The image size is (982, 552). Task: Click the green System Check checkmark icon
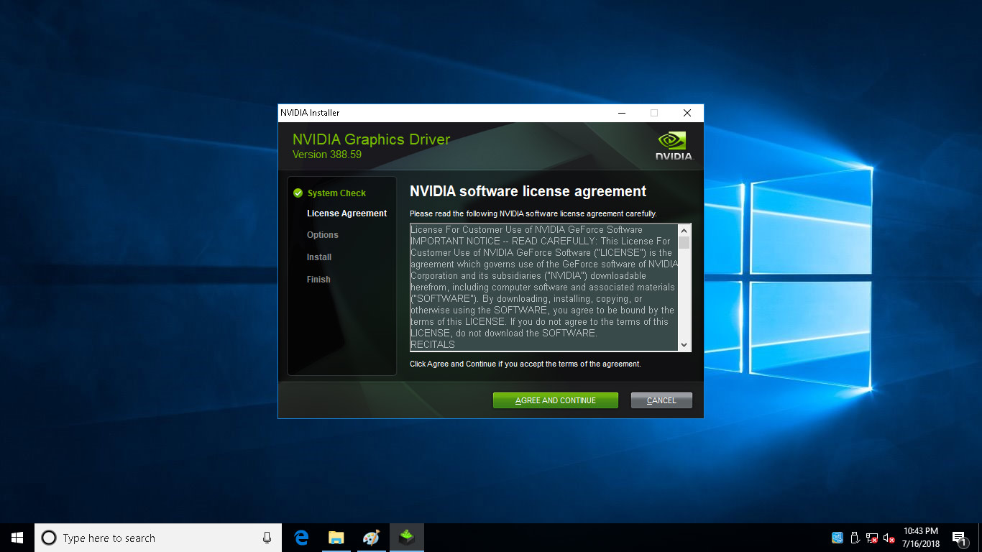point(298,193)
